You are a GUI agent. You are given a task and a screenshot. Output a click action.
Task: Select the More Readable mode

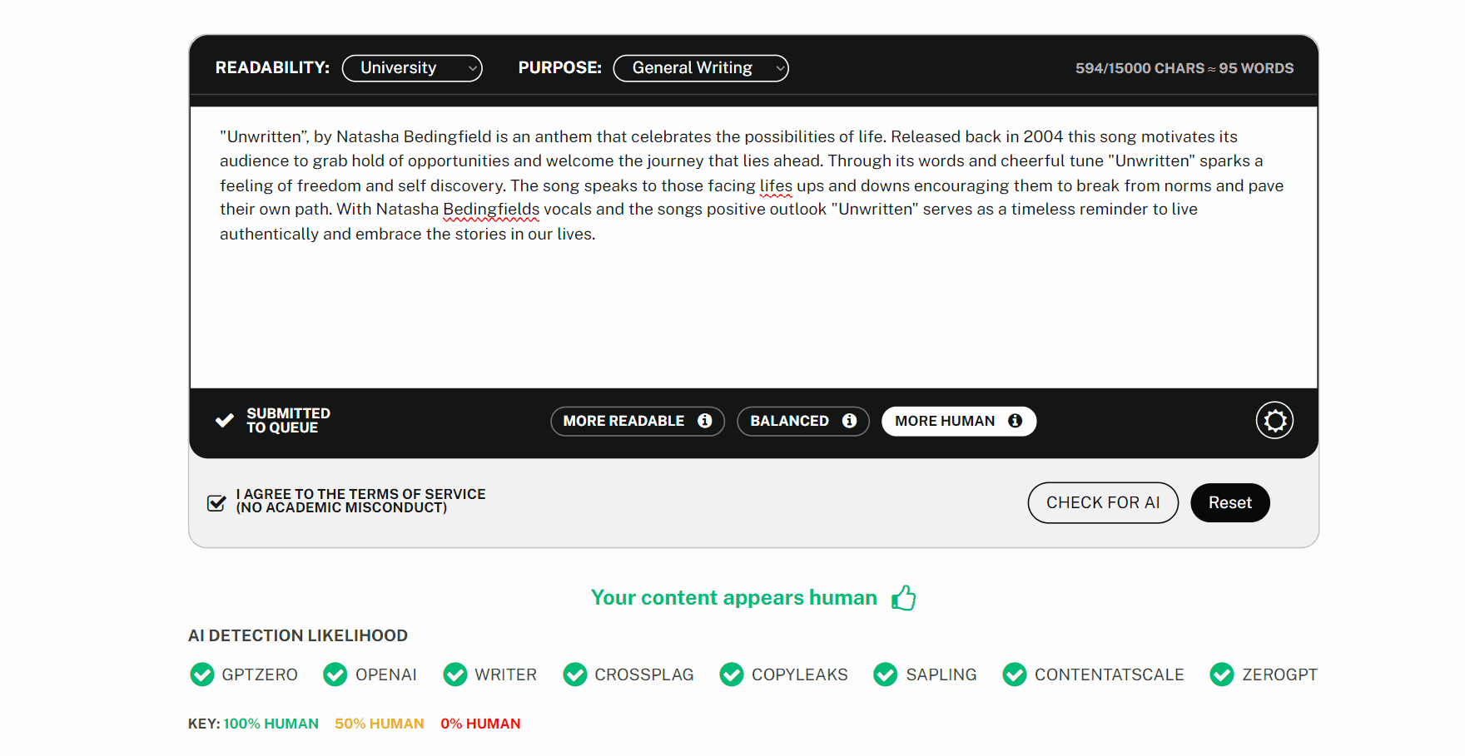tap(623, 421)
